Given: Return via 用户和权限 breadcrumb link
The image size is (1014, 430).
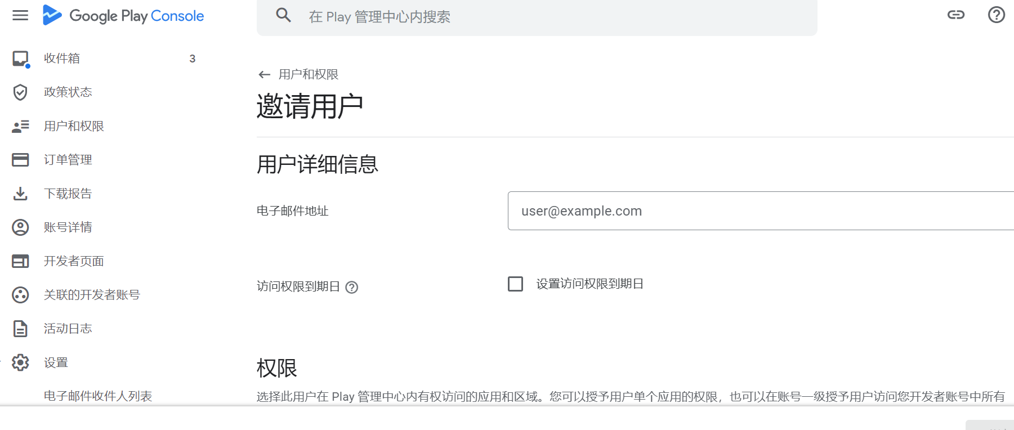Looking at the screenshot, I should click(309, 74).
